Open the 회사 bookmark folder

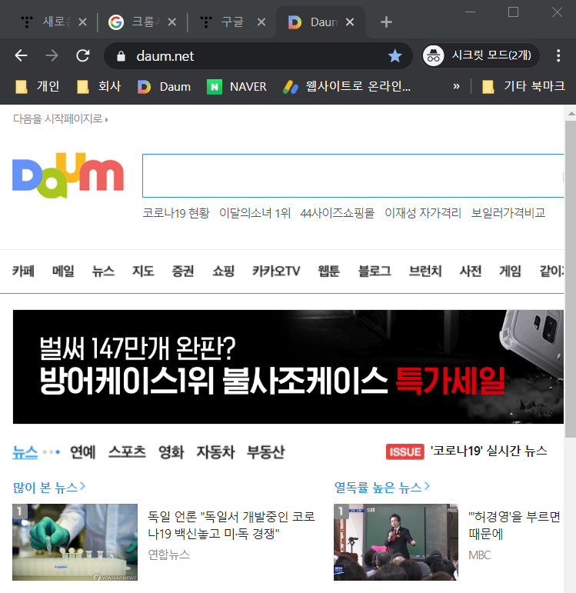tap(99, 86)
